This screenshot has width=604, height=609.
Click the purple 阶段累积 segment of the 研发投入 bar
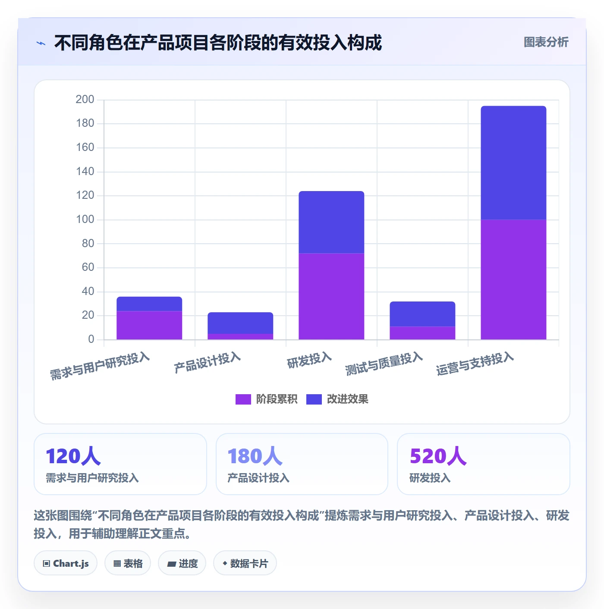coord(331,296)
